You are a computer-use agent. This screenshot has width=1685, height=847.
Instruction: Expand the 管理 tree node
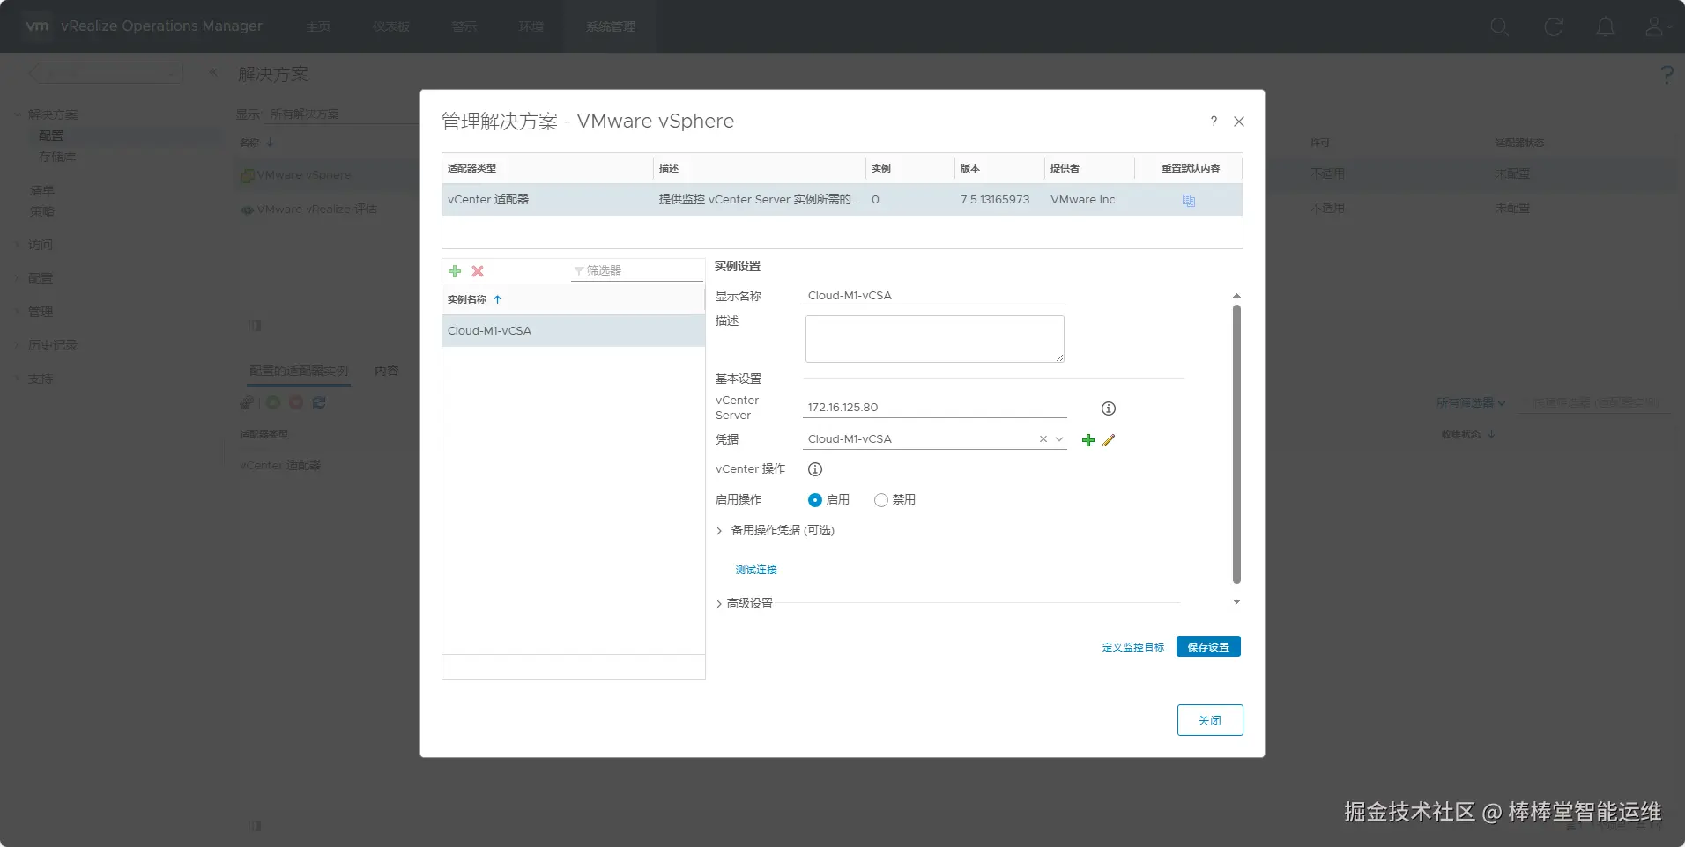[x=18, y=312]
